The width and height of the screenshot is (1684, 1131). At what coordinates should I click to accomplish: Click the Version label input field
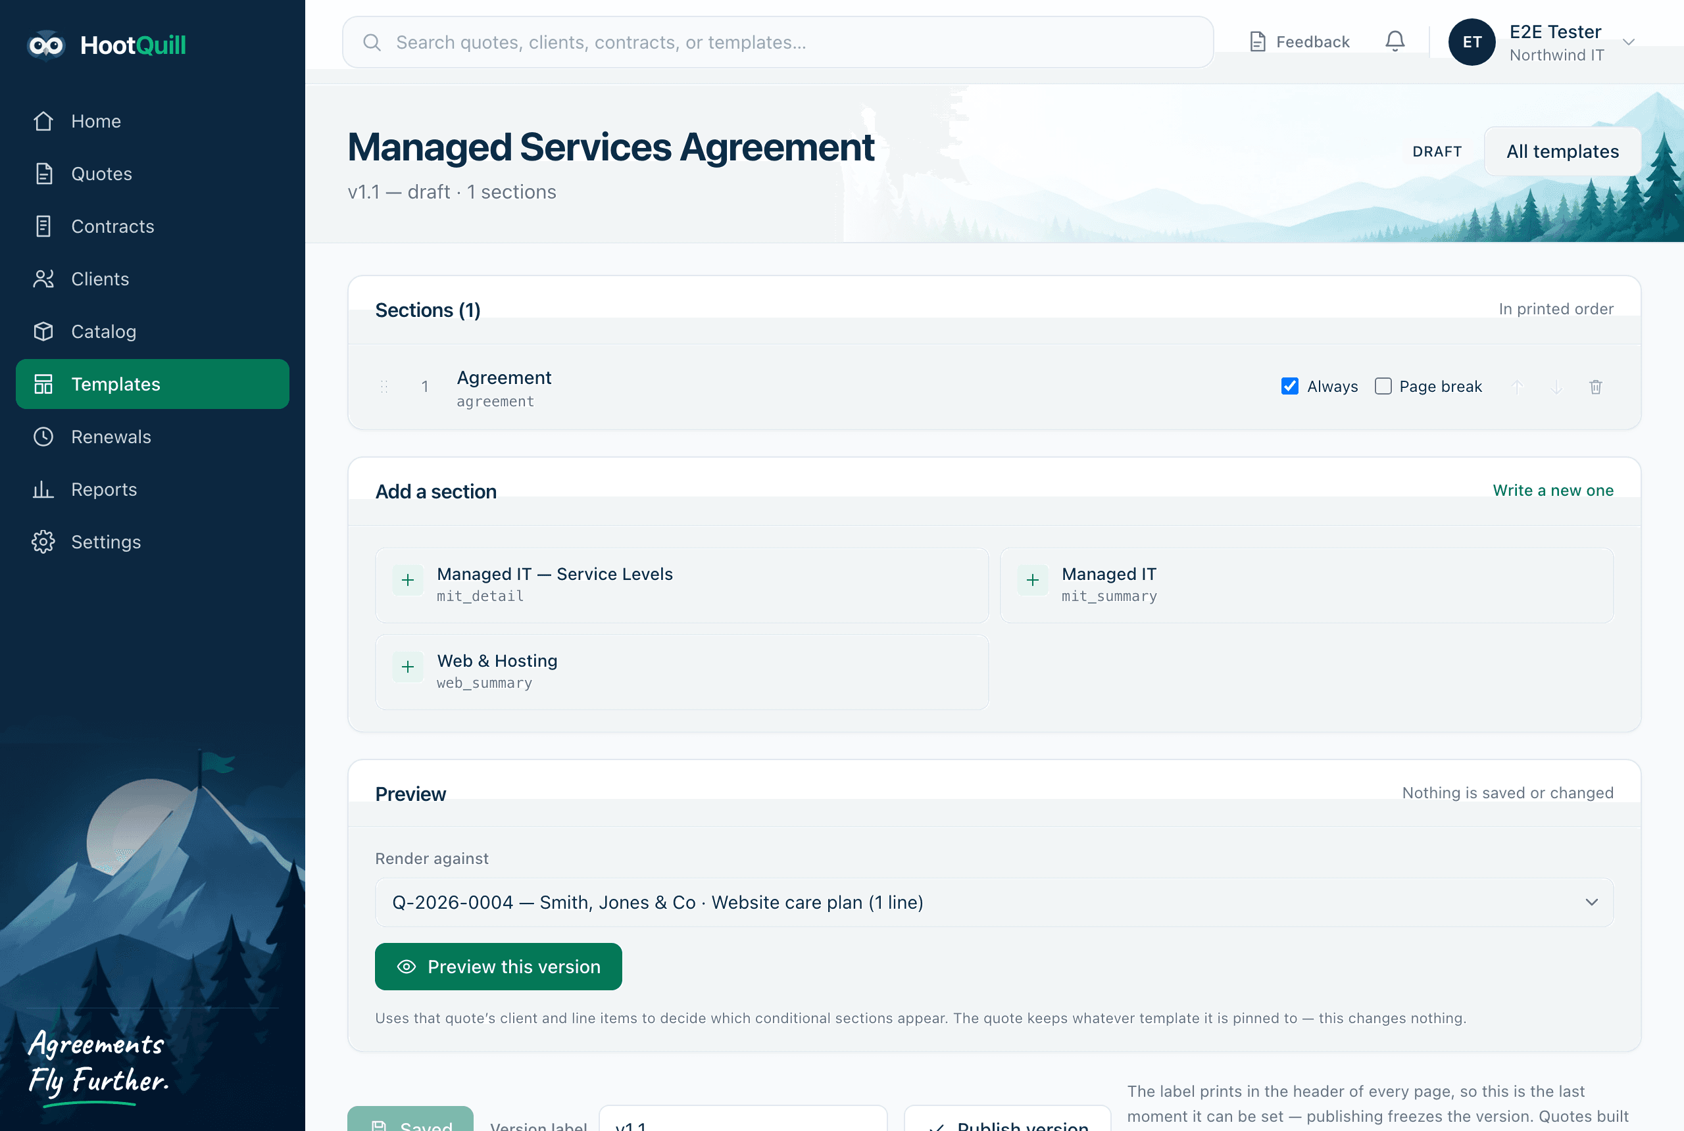[743, 1118]
